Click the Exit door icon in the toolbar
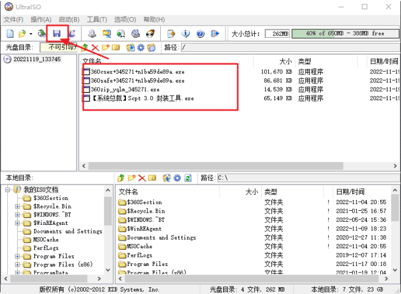 215,34
